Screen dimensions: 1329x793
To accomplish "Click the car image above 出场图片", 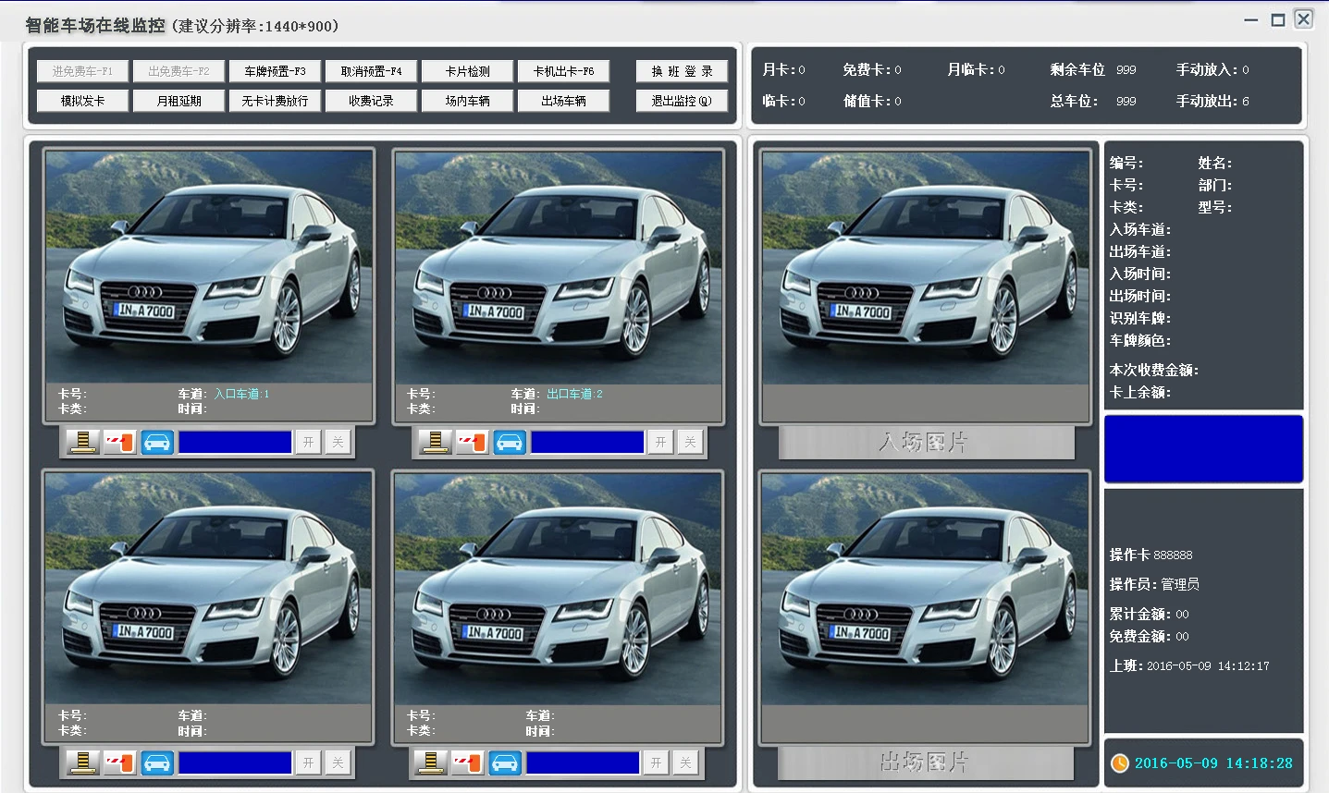I will (926, 589).
